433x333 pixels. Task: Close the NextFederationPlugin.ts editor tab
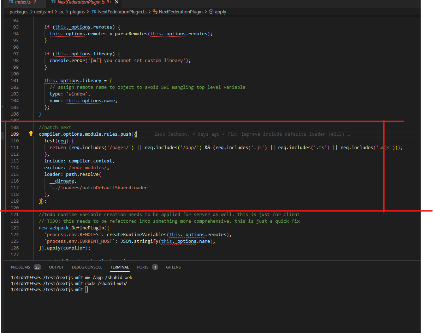(x=117, y=2)
